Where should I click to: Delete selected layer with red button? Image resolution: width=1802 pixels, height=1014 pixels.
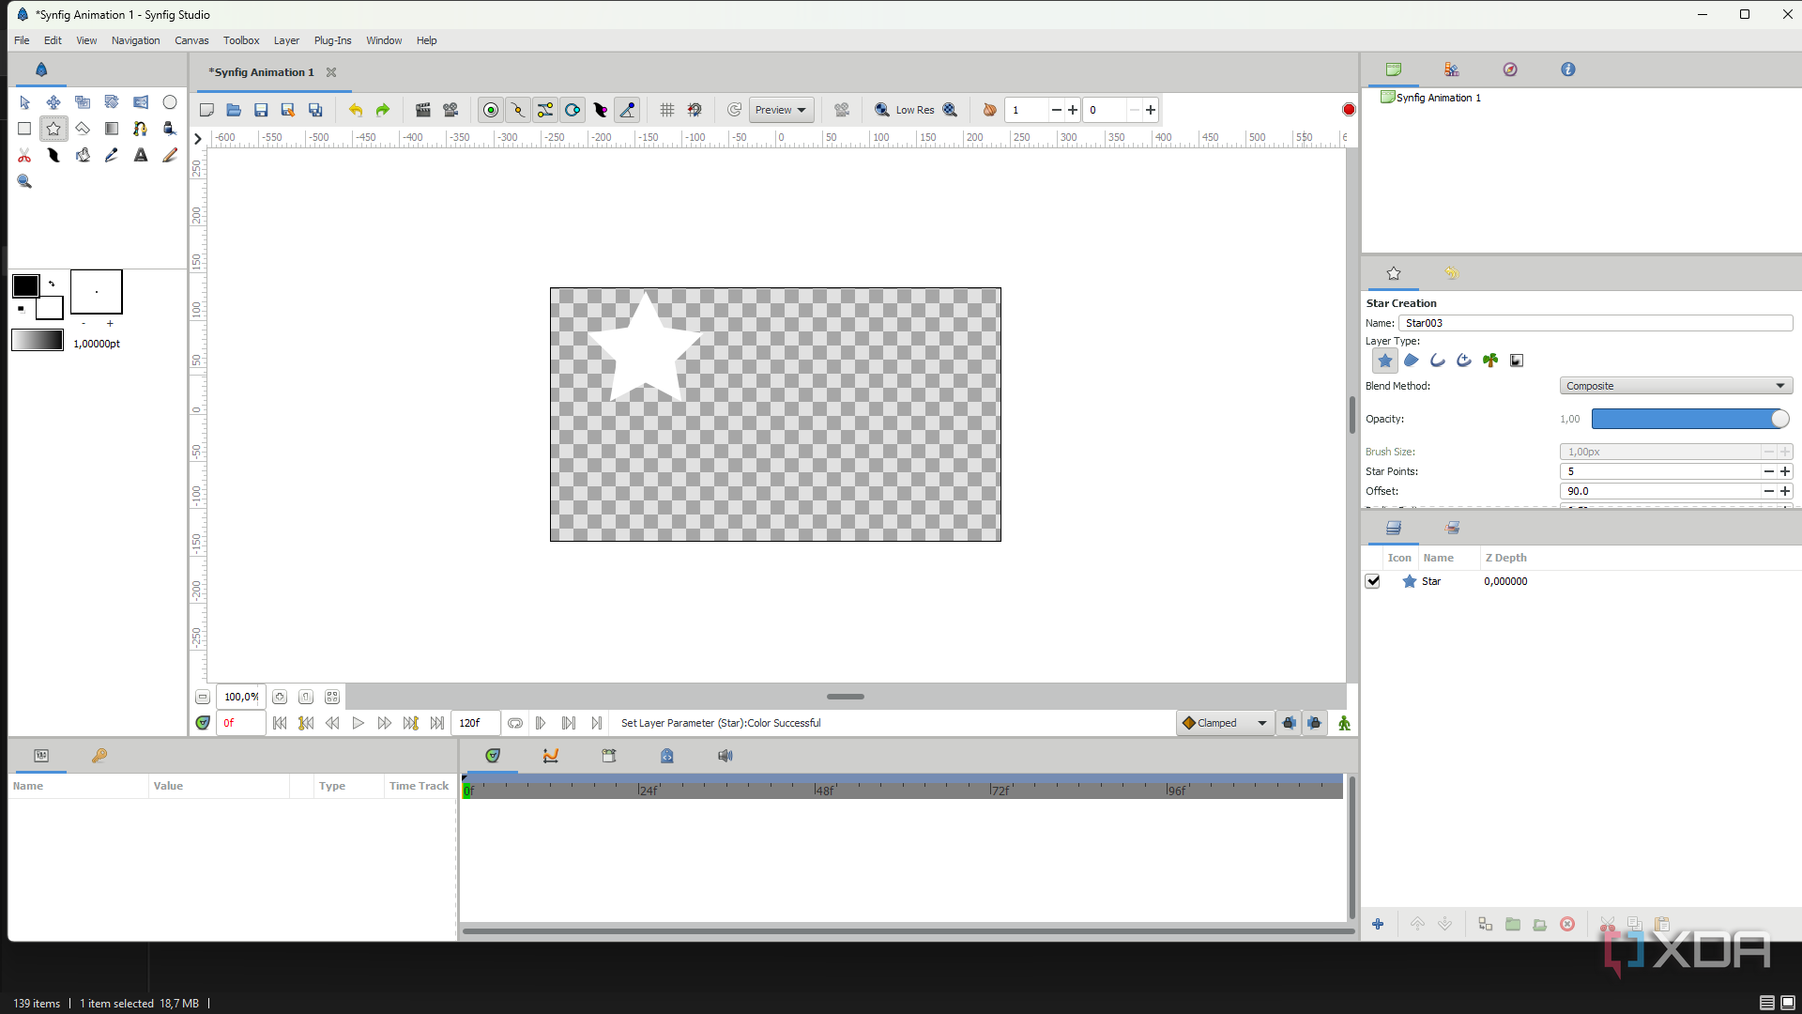point(1567,924)
